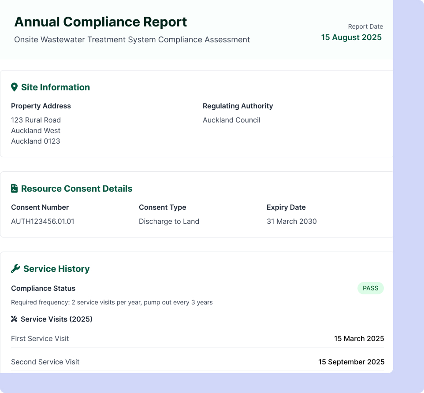
Task: Select the document icon next to Resource Consent Details
Action: [x=15, y=188]
